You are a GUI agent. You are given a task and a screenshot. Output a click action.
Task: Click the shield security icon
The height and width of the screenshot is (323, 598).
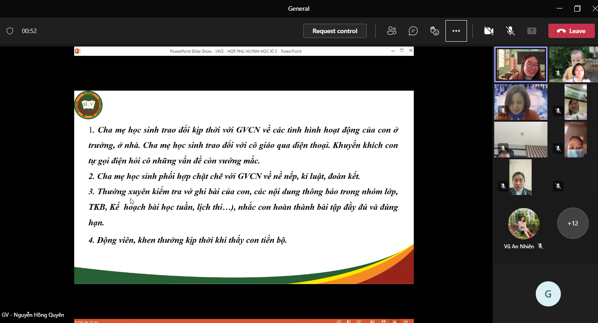(10, 31)
